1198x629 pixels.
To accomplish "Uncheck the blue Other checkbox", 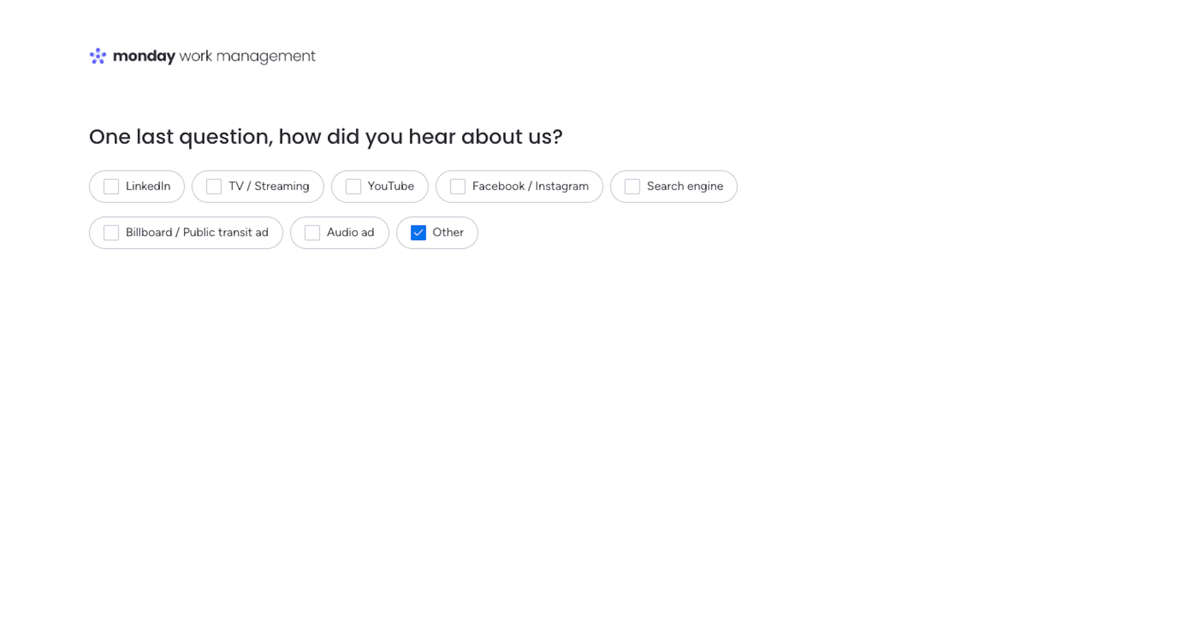I will point(418,233).
